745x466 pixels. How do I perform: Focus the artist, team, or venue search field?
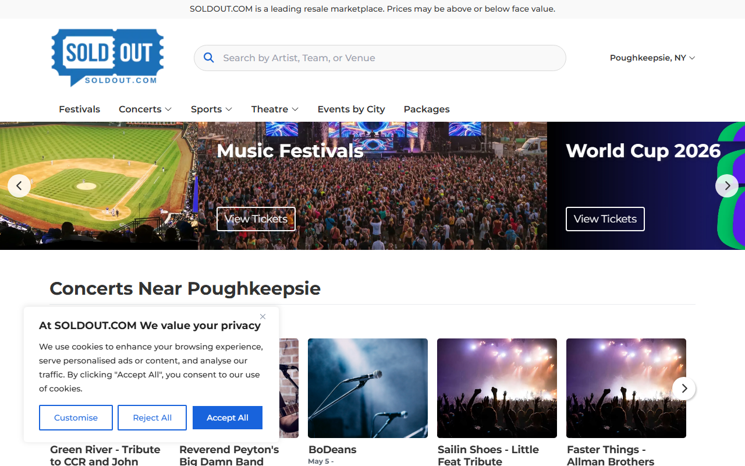[x=379, y=58]
